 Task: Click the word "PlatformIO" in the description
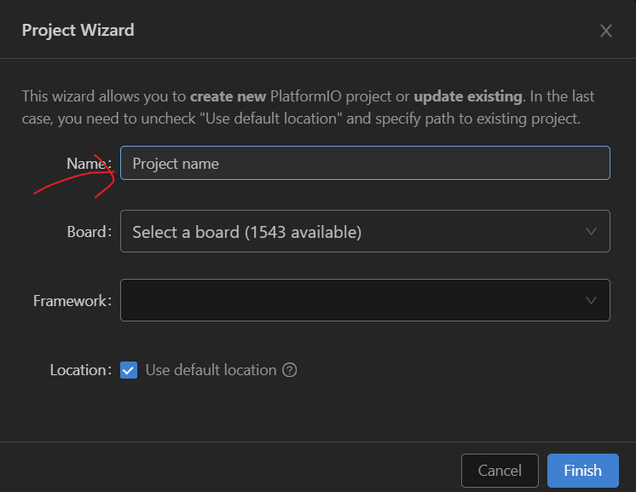pyautogui.click(x=309, y=96)
